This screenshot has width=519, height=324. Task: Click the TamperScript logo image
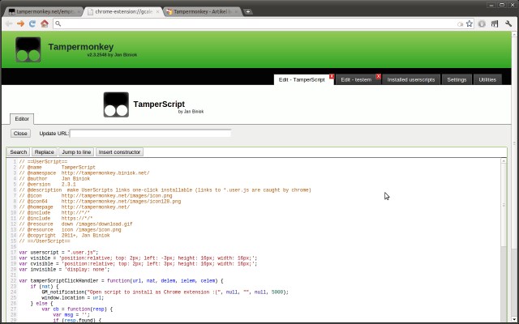tap(116, 104)
